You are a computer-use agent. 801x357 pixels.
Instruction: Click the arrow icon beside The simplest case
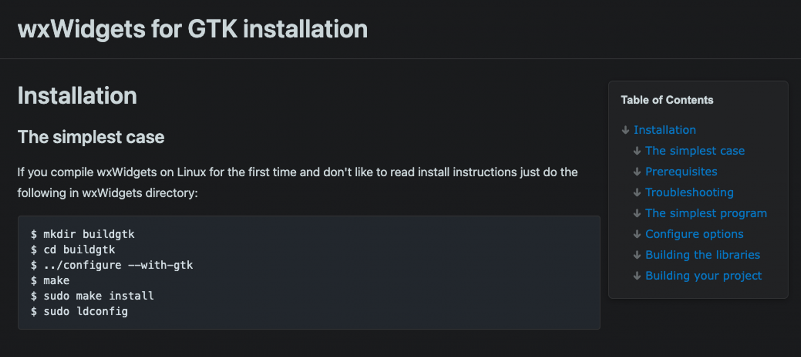click(x=637, y=151)
